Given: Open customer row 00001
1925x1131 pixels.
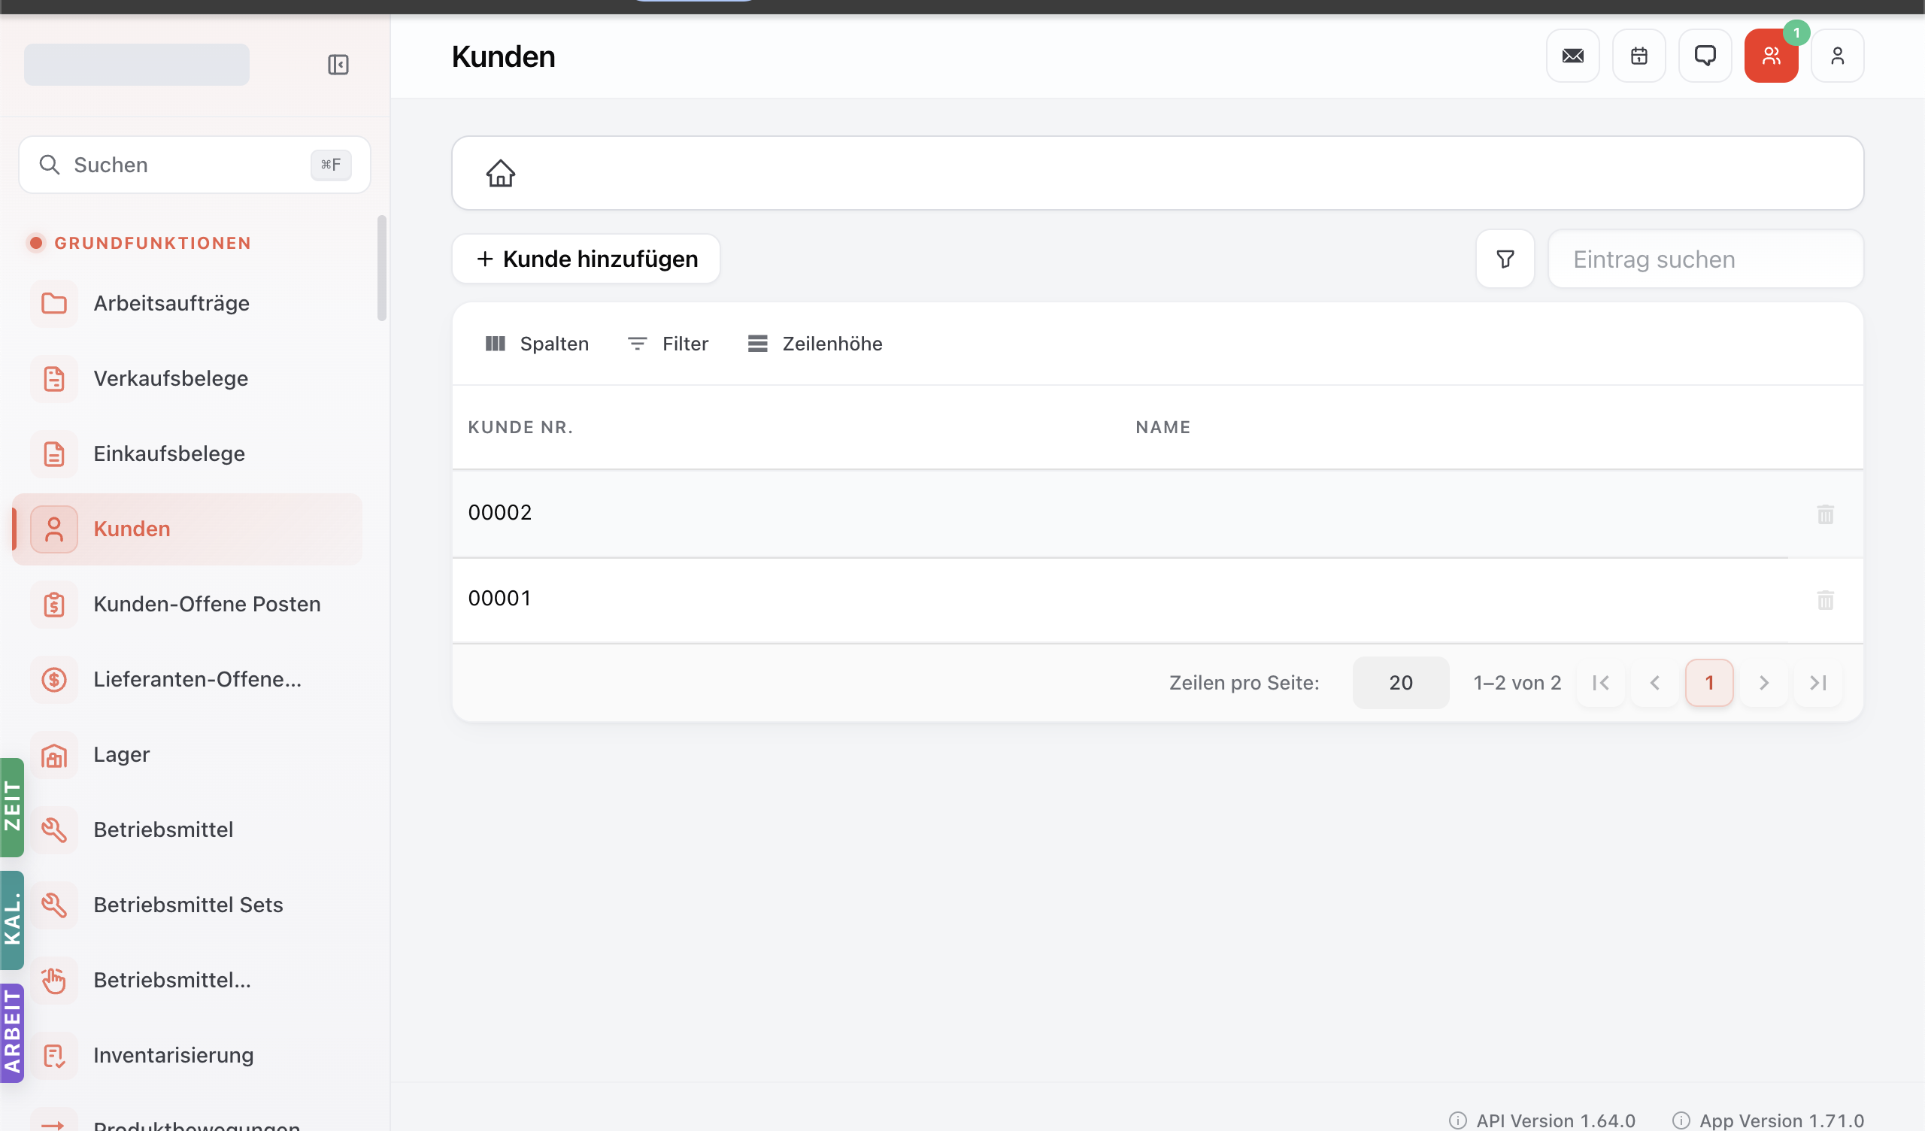Looking at the screenshot, I should 1157,600.
